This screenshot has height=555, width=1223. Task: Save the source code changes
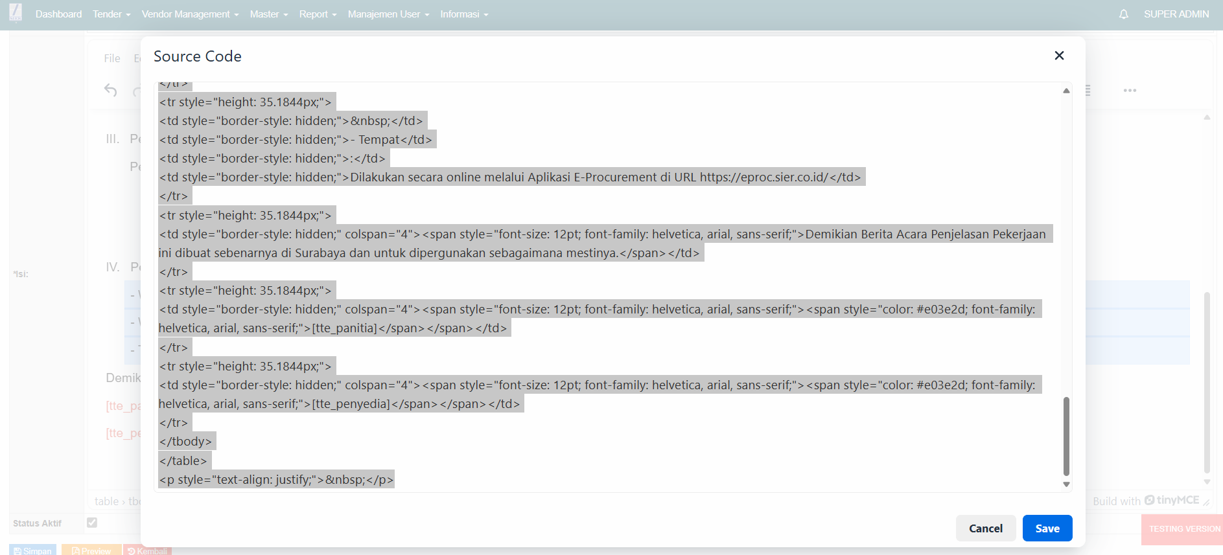(x=1047, y=528)
